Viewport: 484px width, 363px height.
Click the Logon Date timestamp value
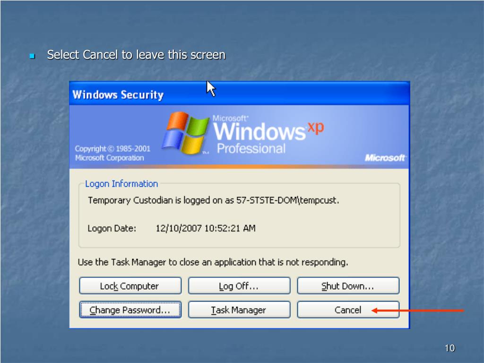coord(205,228)
